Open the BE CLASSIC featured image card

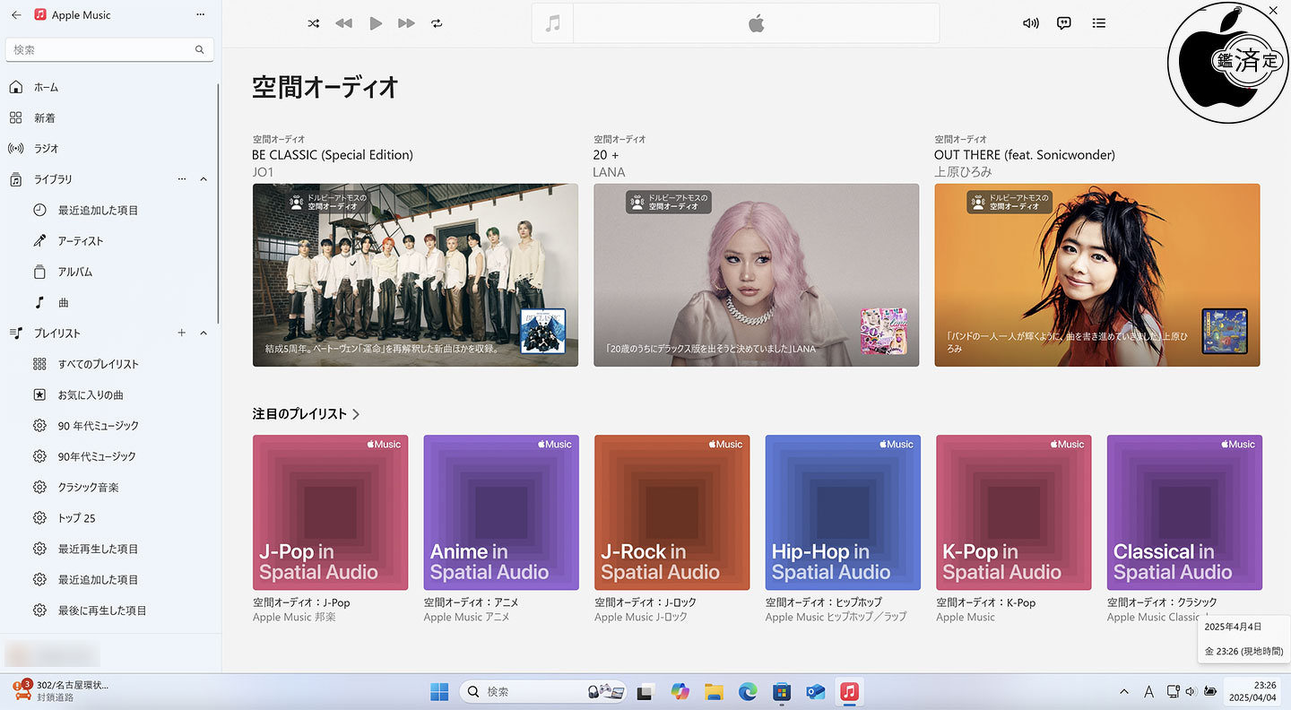click(x=415, y=275)
